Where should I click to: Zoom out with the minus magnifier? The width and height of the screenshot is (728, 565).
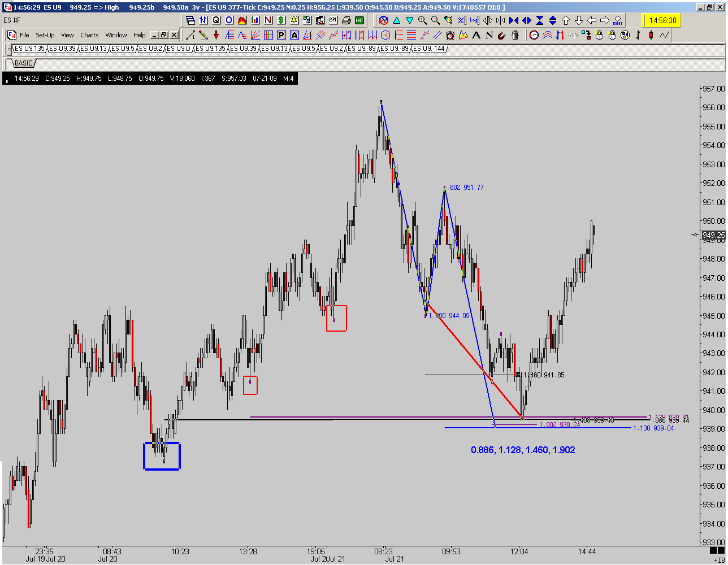(x=435, y=20)
